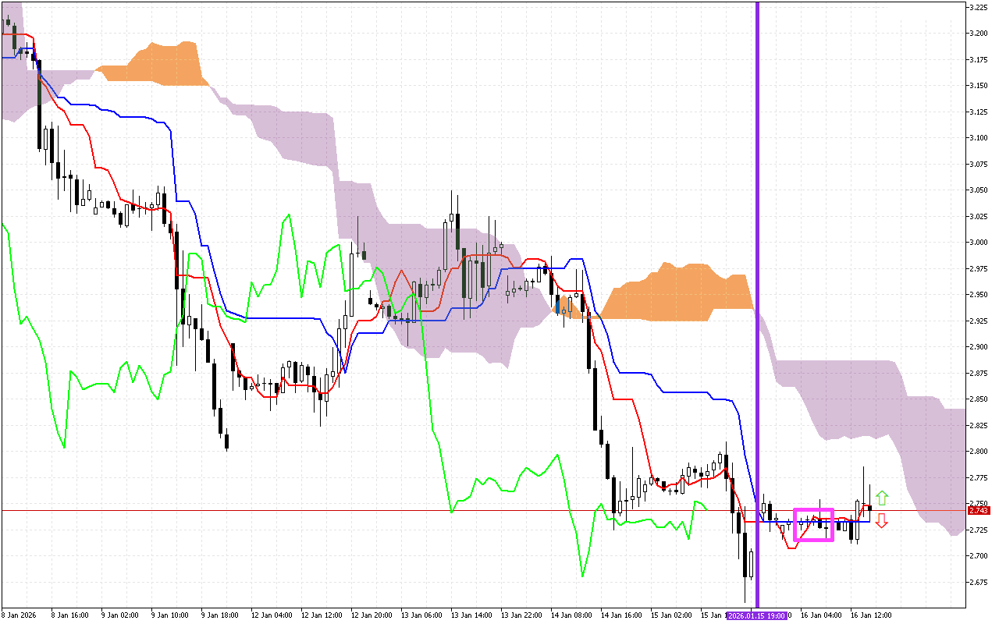This screenshot has height=624, width=999.
Task: Click the 2.675 price axis label
Action: coord(979,582)
